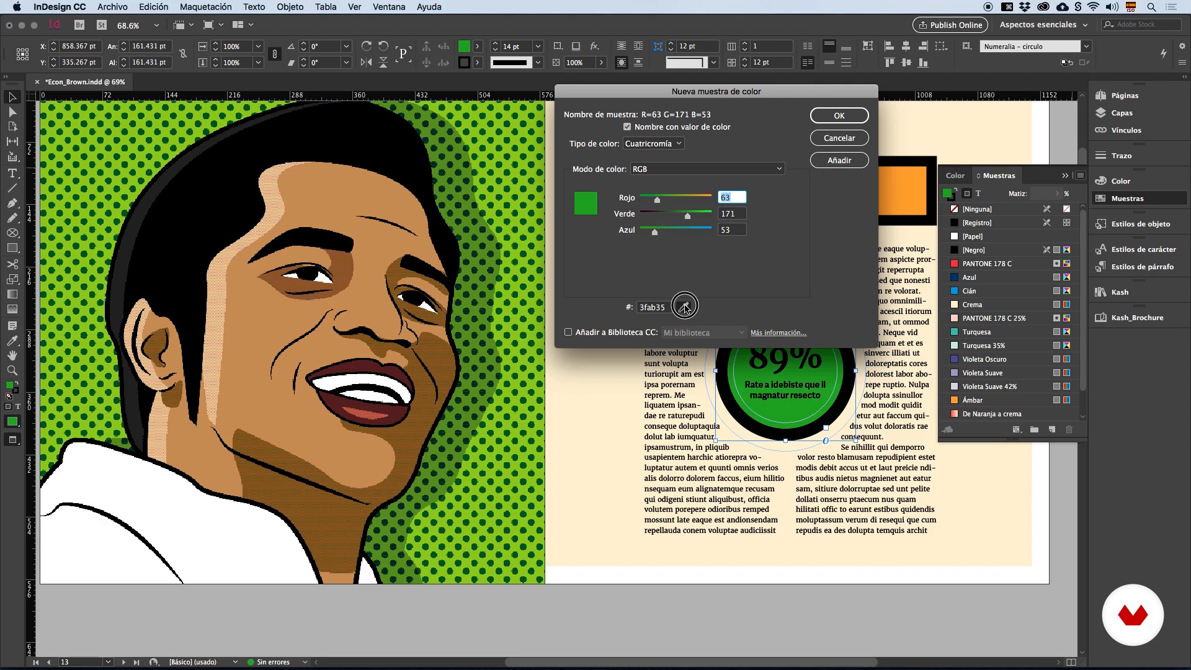Expand collapsed panels double-arrow in Muestras
The width and height of the screenshot is (1191, 670).
pyautogui.click(x=1065, y=176)
